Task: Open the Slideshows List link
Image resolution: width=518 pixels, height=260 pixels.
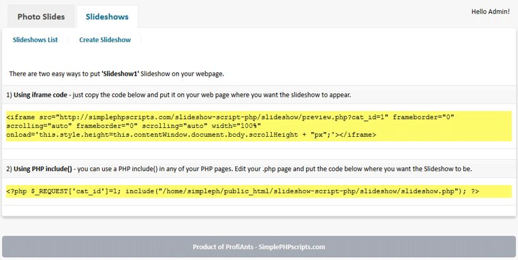Action: click(x=35, y=40)
